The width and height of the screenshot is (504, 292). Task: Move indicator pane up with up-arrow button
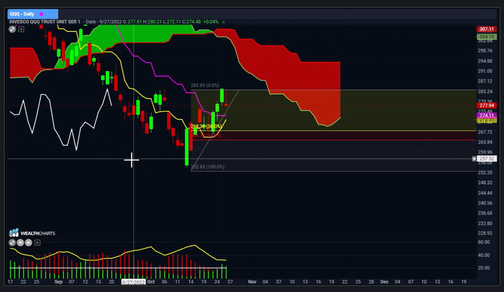tap(29, 243)
